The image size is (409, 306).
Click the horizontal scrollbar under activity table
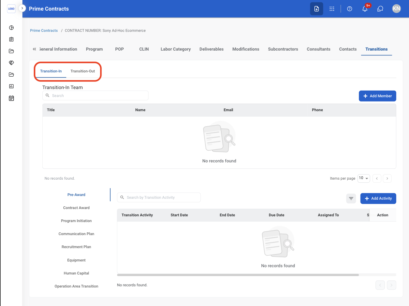click(238, 275)
